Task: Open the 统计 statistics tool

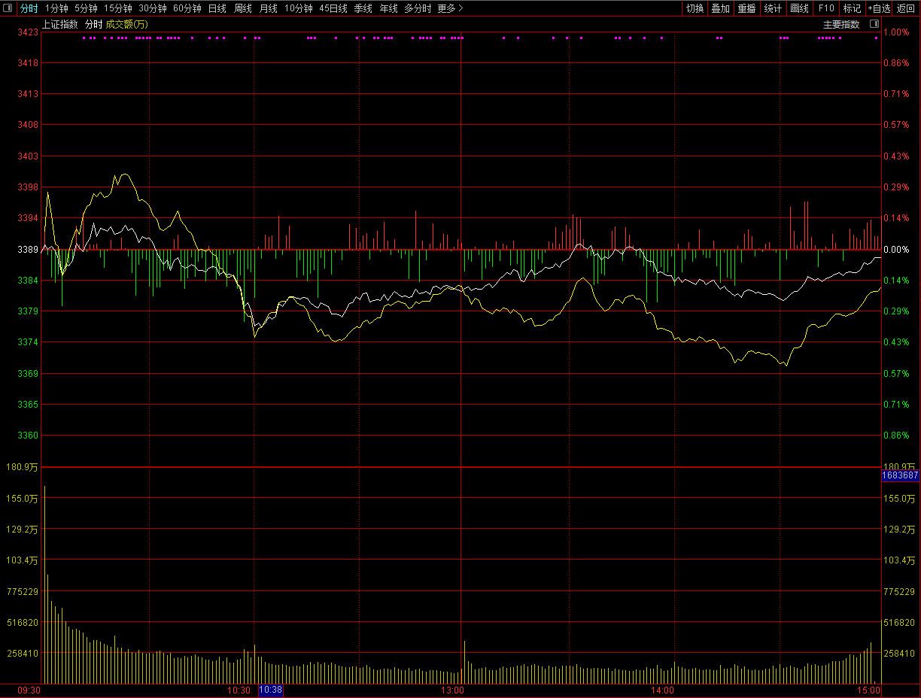Action: coord(773,8)
